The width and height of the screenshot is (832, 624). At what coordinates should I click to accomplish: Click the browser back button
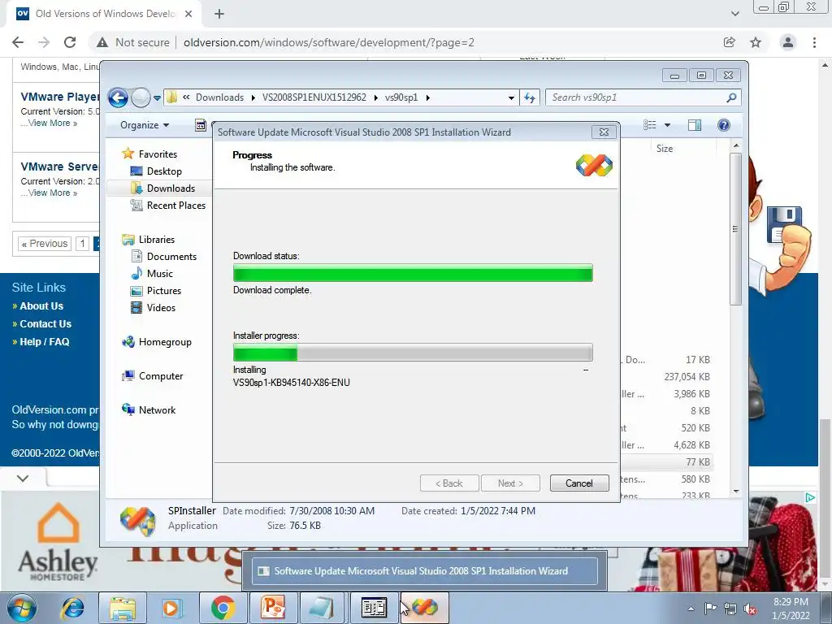point(18,42)
